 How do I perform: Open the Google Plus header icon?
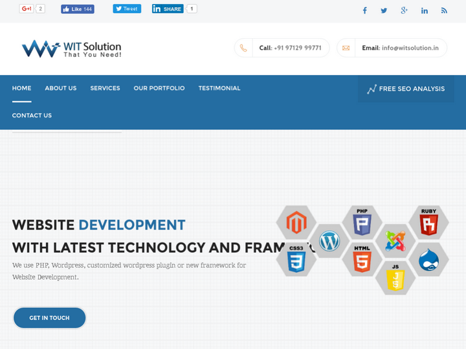click(404, 10)
